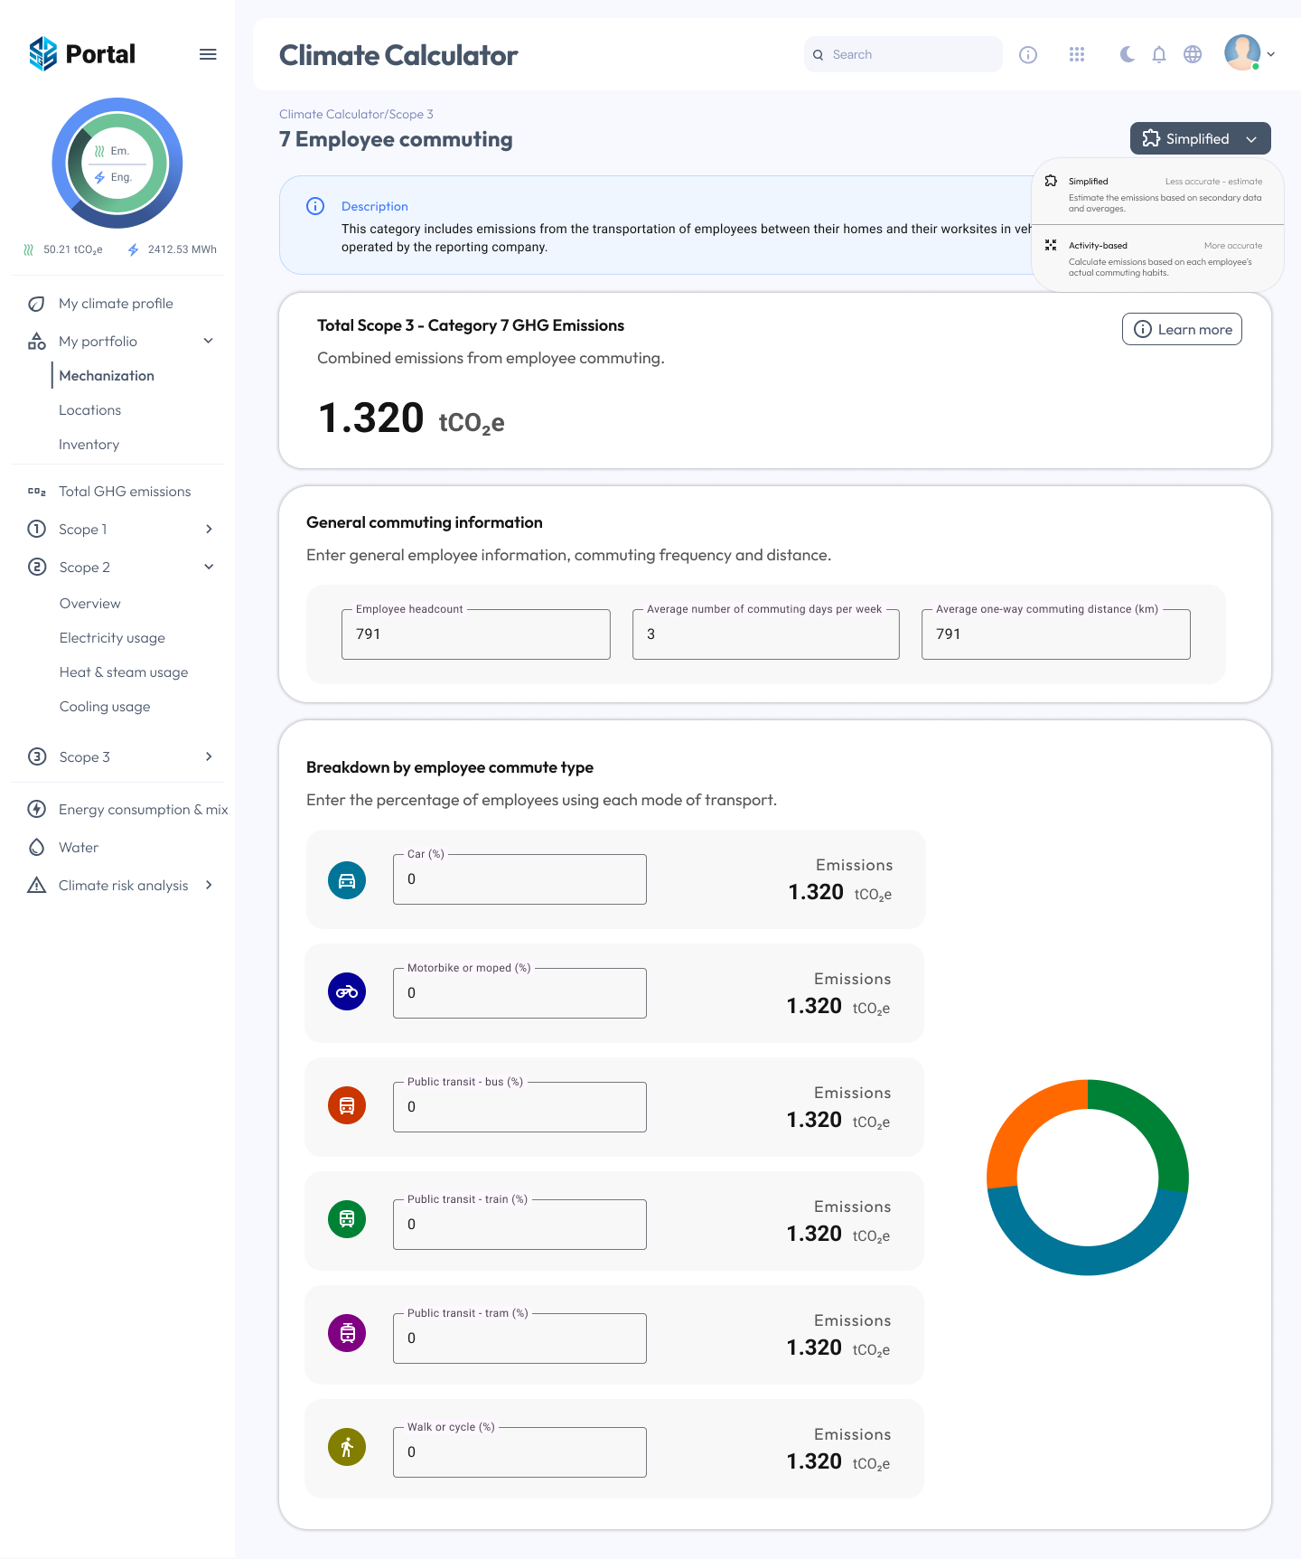The image size is (1301, 1559).
Task: Choose the Simplified estimate option in the list
Action: click(1157, 194)
